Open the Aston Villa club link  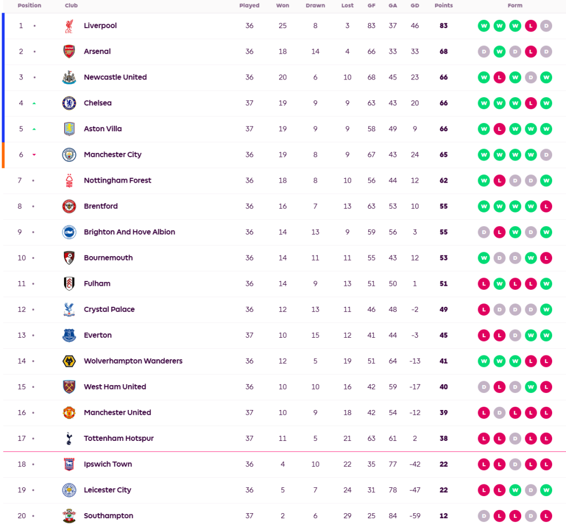[103, 129]
